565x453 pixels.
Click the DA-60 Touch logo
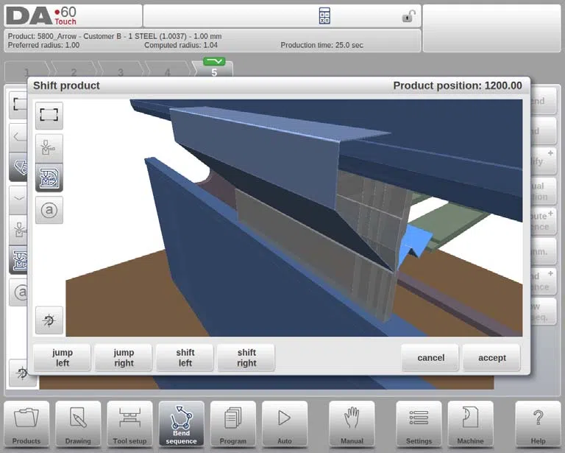click(41, 16)
